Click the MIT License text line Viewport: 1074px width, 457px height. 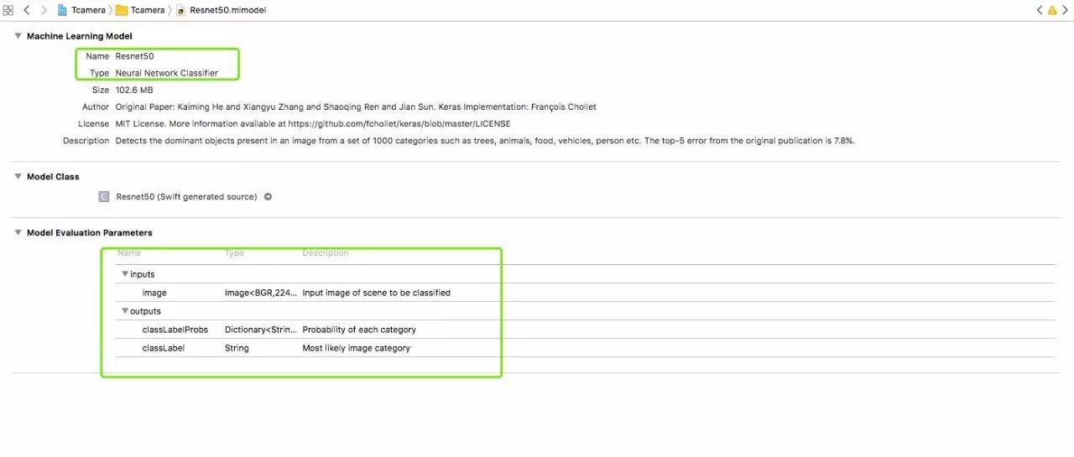click(312, 123)
